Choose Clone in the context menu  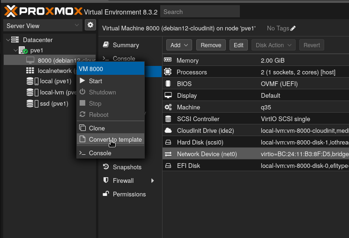pyautogui.click(x=111, y=128)
